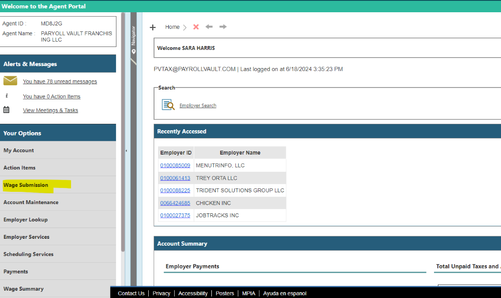This screenshot has height=298, width=501.
Task: Select Wage Submission option
Action: [x=58, y=184]
